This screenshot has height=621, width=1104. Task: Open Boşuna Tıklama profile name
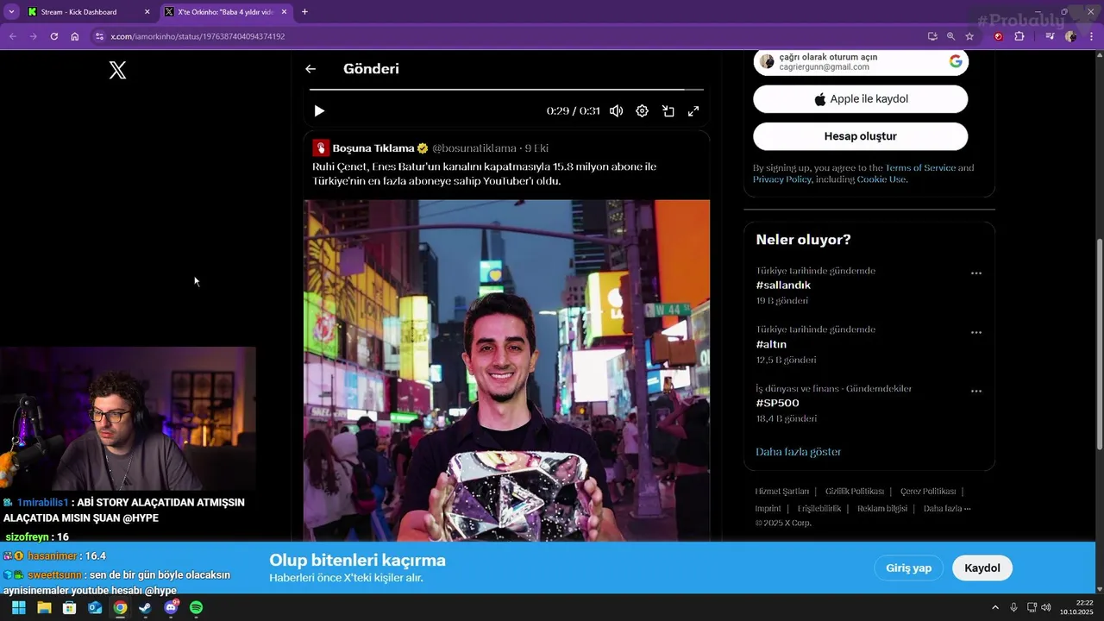(x=373, y=148)
